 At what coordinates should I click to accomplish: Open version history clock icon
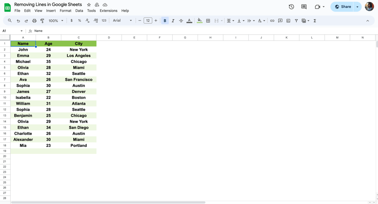(x=291, y=7)
